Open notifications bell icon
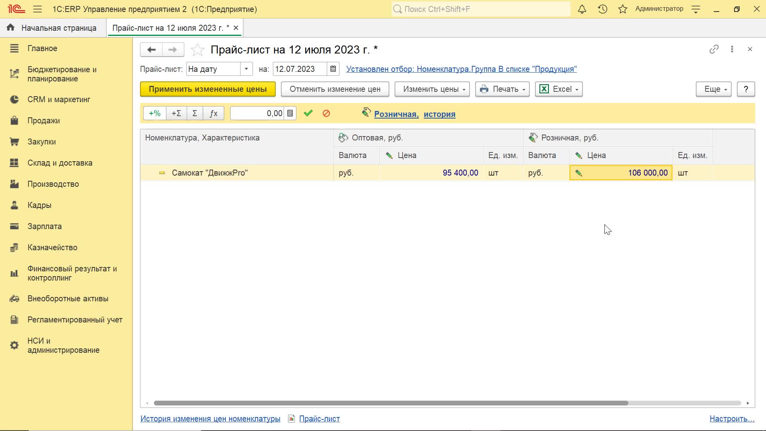Screen dimensions: 766x431 582,9
